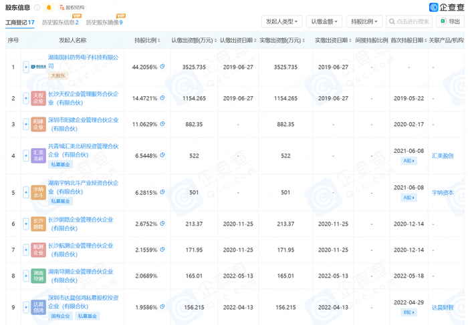Sort by 实缴出资日期 column header
This screenshot has height=325, width=468.
tap(333, 40)
